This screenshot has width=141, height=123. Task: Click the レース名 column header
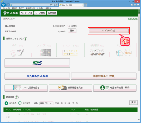27,110
